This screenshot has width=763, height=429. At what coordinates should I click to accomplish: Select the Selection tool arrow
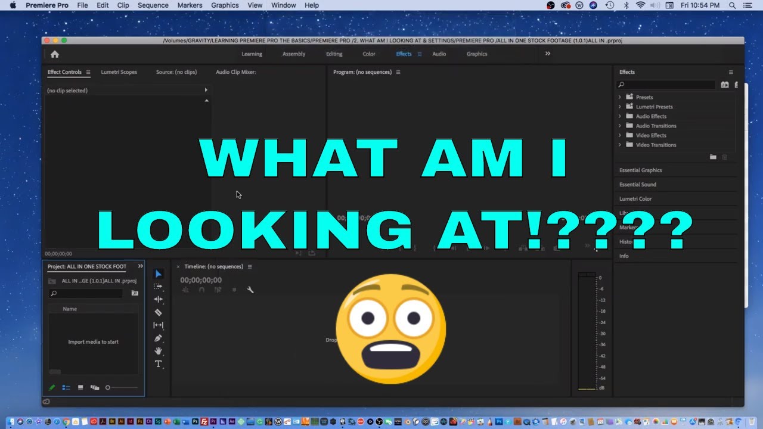159,274
